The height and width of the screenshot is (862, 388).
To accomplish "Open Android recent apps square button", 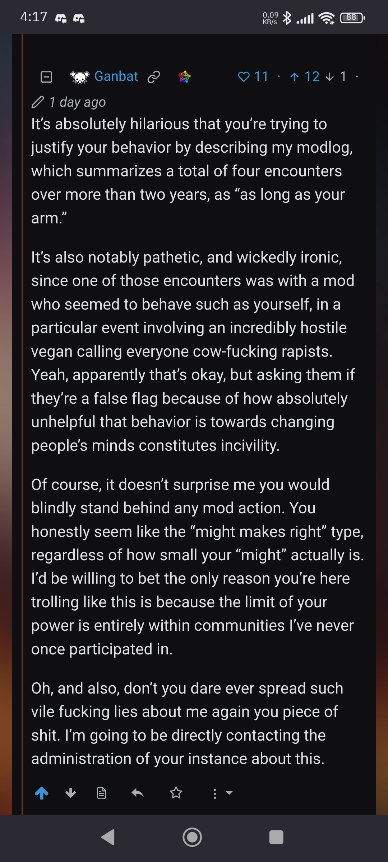I will pyautogui.click(x=276, y=837).
